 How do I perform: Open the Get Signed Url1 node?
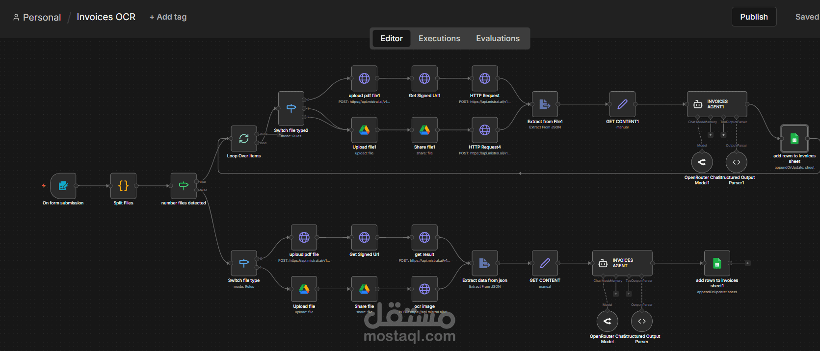(x=424, y=78)
